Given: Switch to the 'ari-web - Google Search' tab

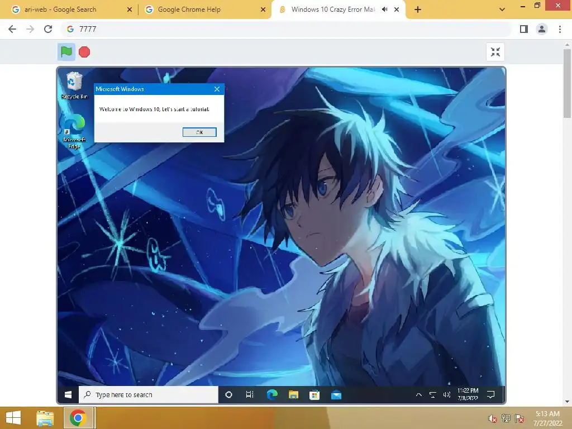Looking at the screenshot, I should point(60,9).
